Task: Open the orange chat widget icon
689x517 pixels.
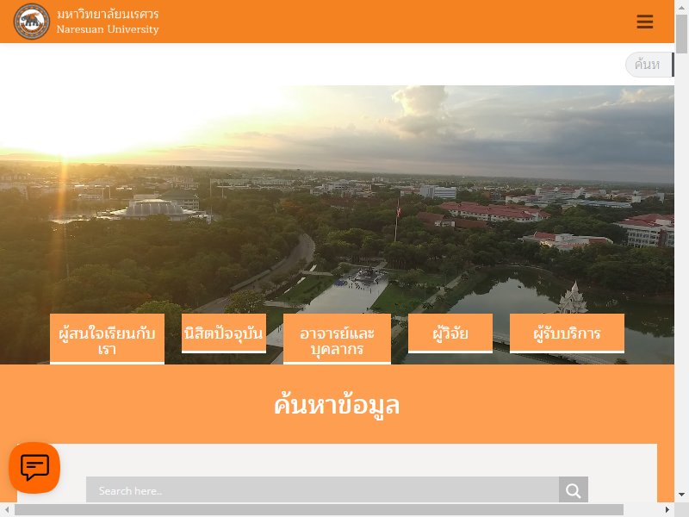Action: (34, 467)
